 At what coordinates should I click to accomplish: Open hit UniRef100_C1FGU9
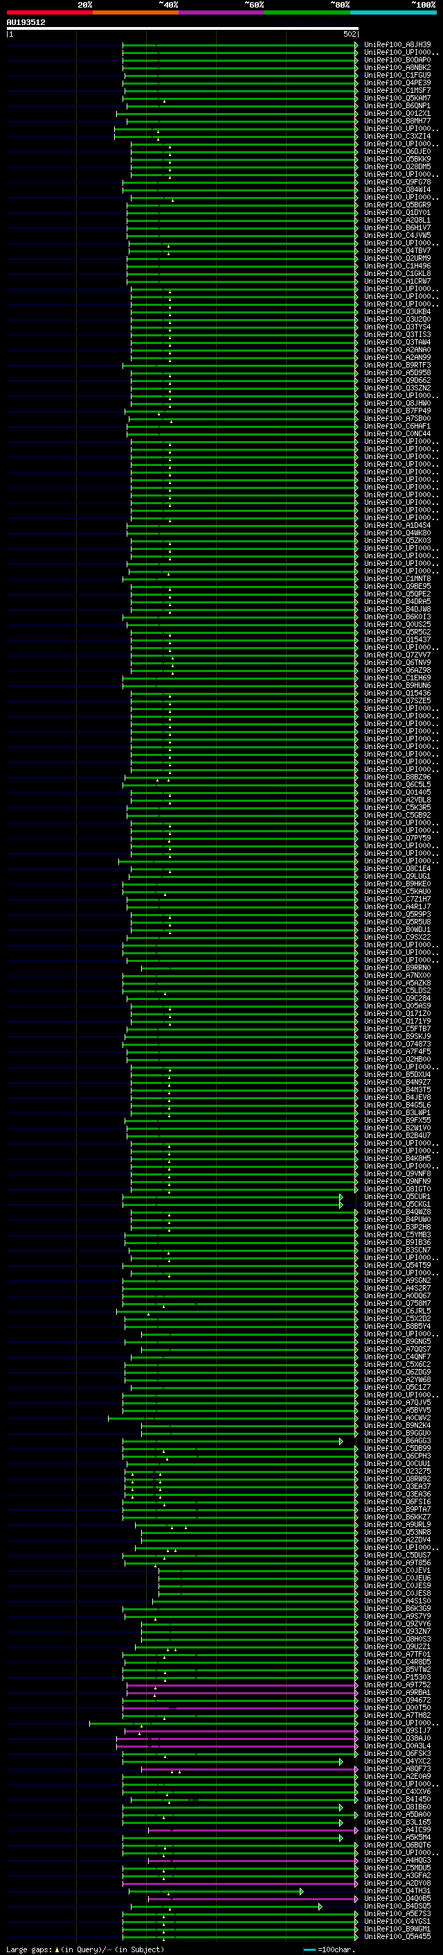click(x=397, y=75)
